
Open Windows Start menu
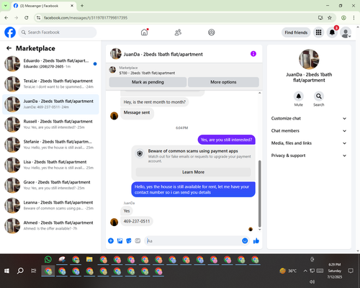[x=6, y=271]
